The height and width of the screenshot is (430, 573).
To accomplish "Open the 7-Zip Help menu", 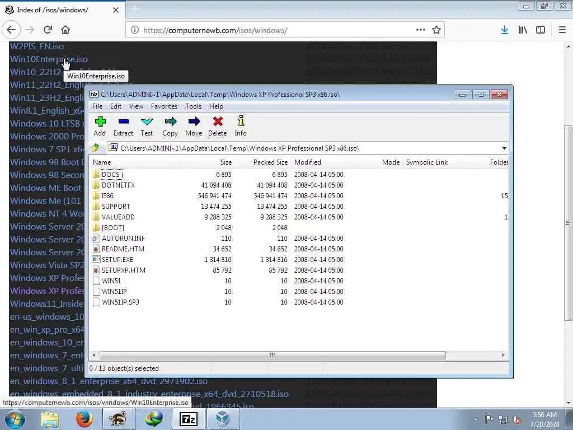I will (x=216, y=106).
